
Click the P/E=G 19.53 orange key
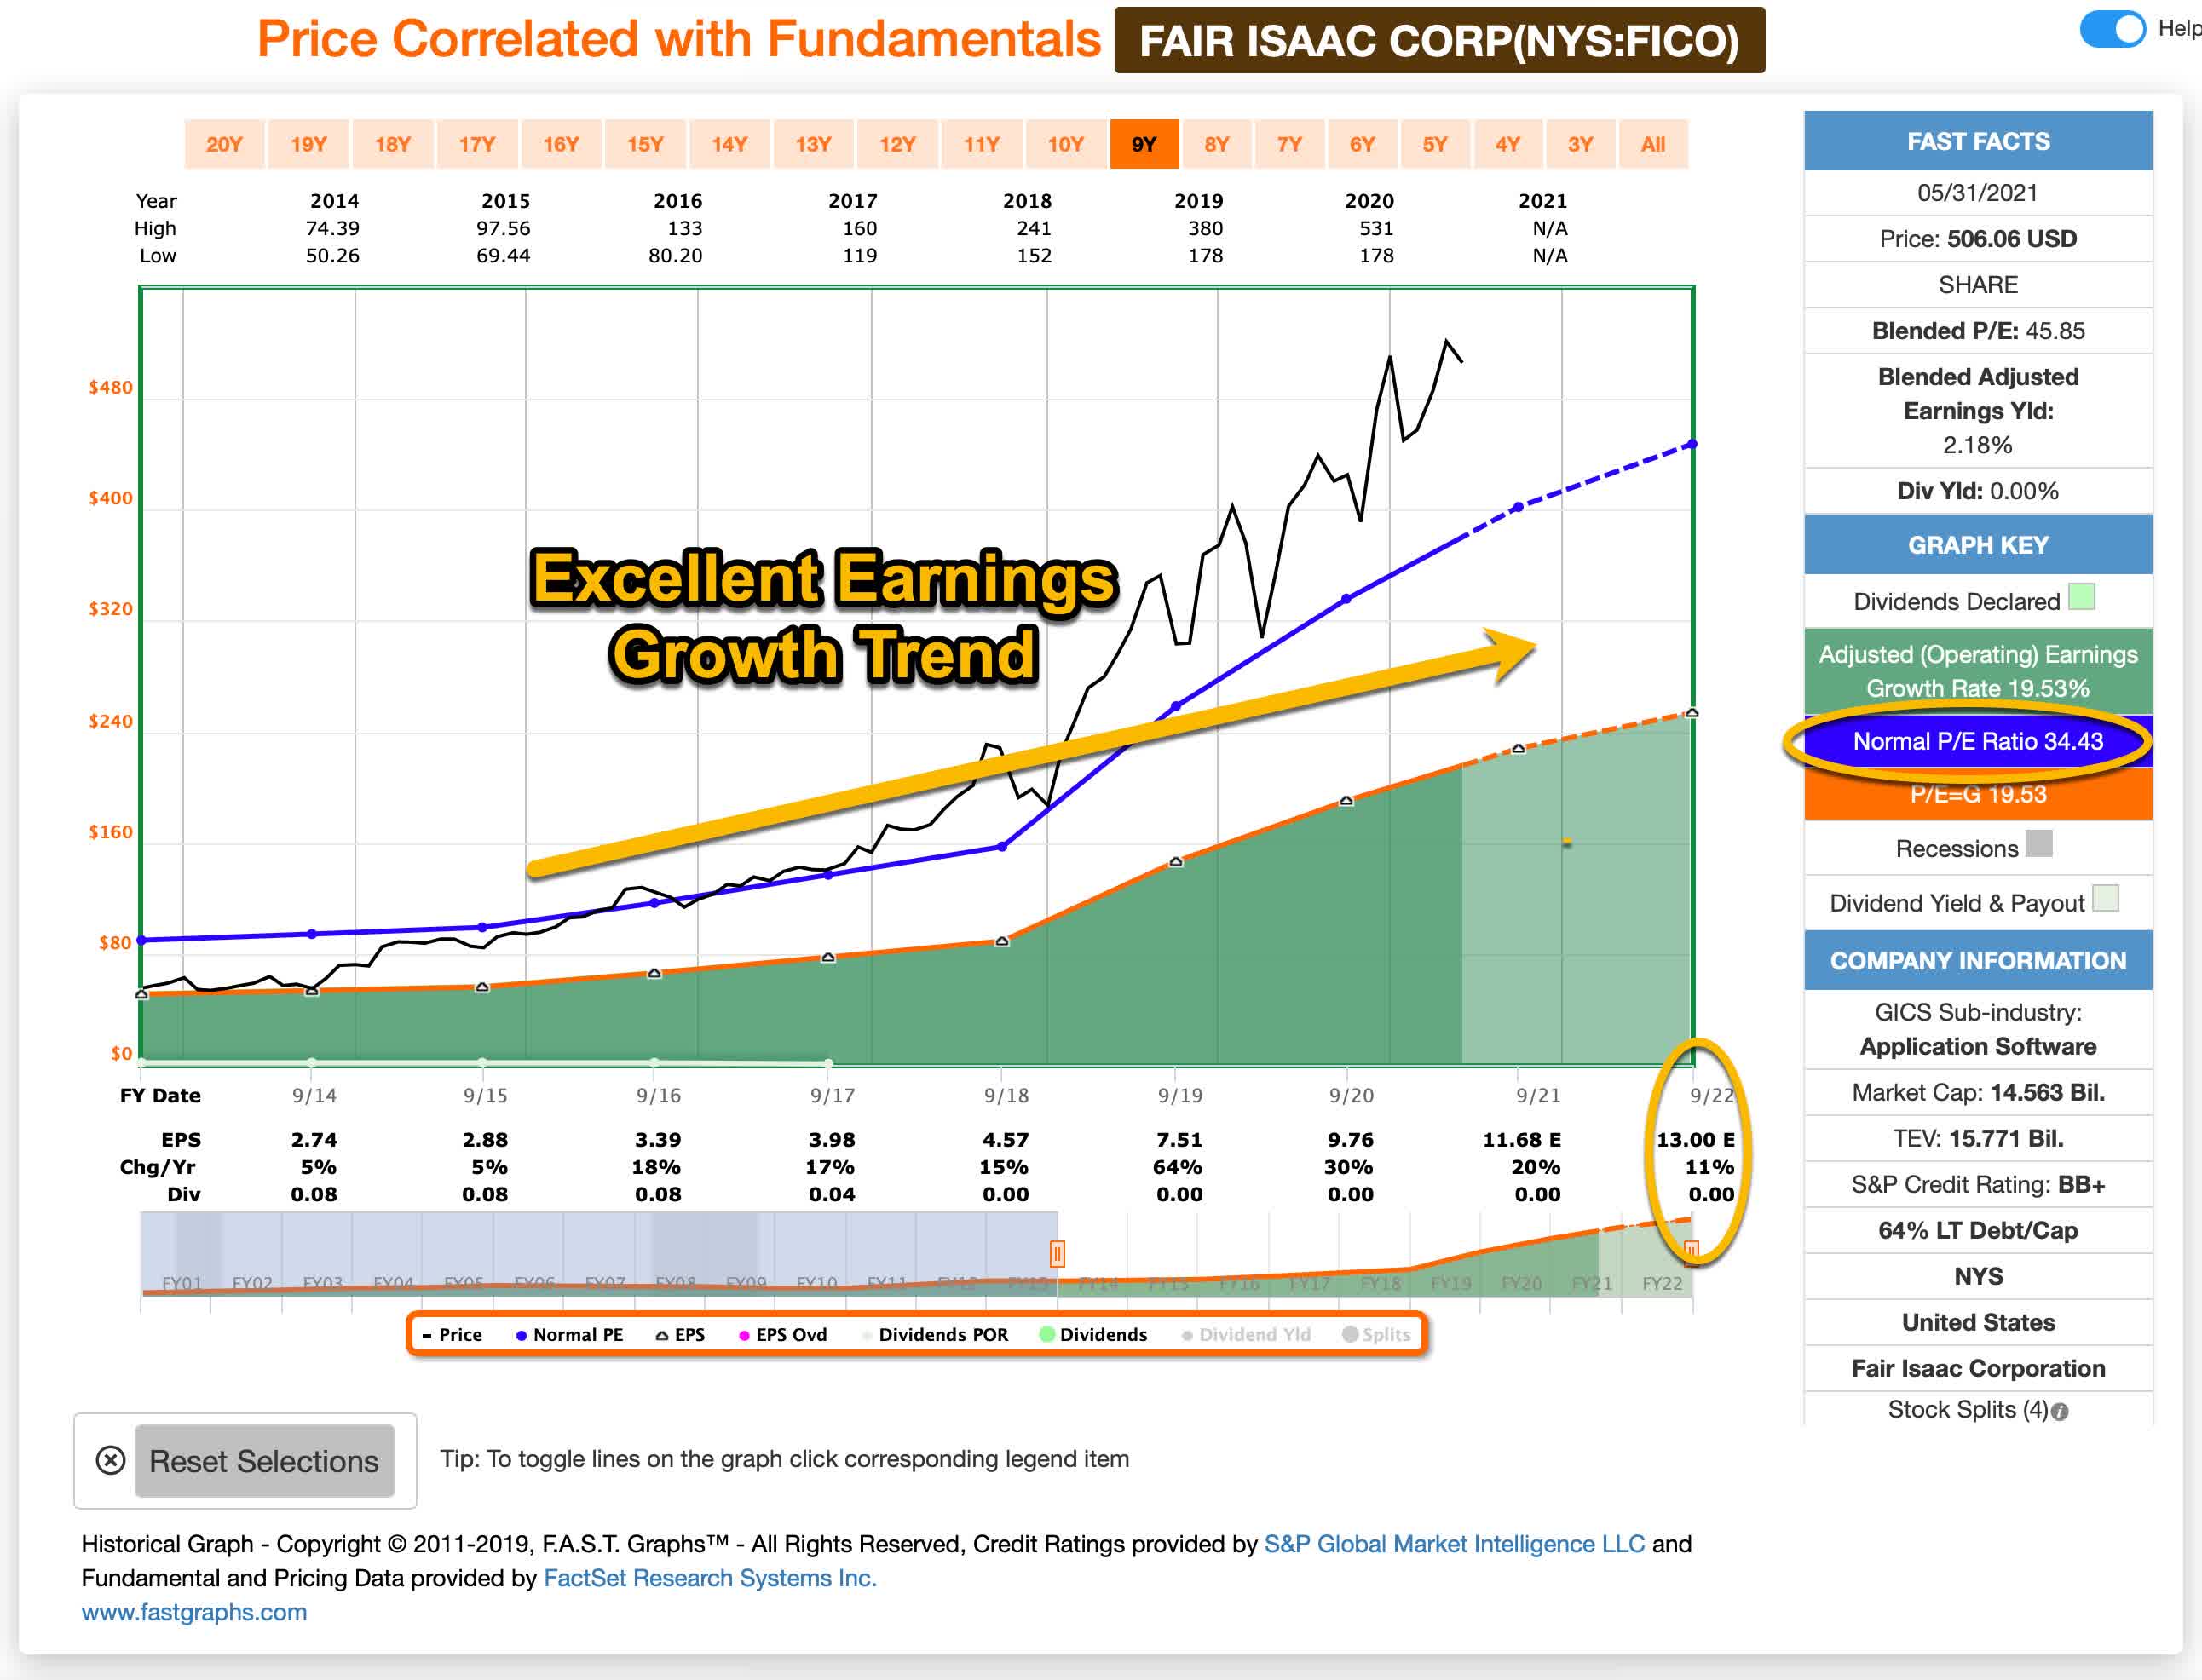tap(1978, 795)
